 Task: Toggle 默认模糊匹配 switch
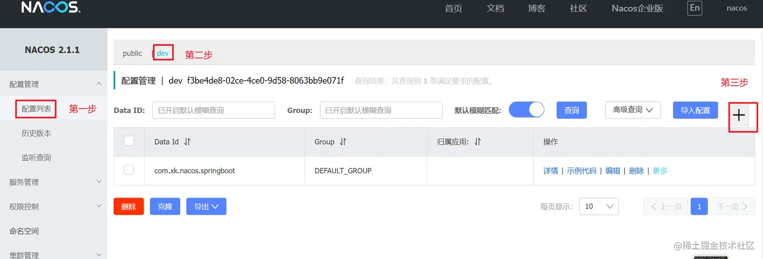pos(526,110)
